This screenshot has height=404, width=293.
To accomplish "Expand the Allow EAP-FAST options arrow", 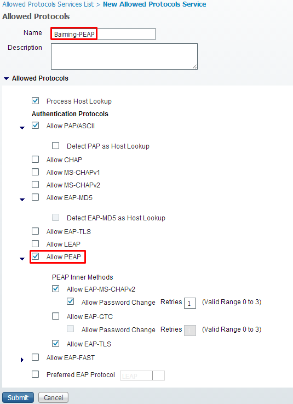I will [x=22, y=360].
